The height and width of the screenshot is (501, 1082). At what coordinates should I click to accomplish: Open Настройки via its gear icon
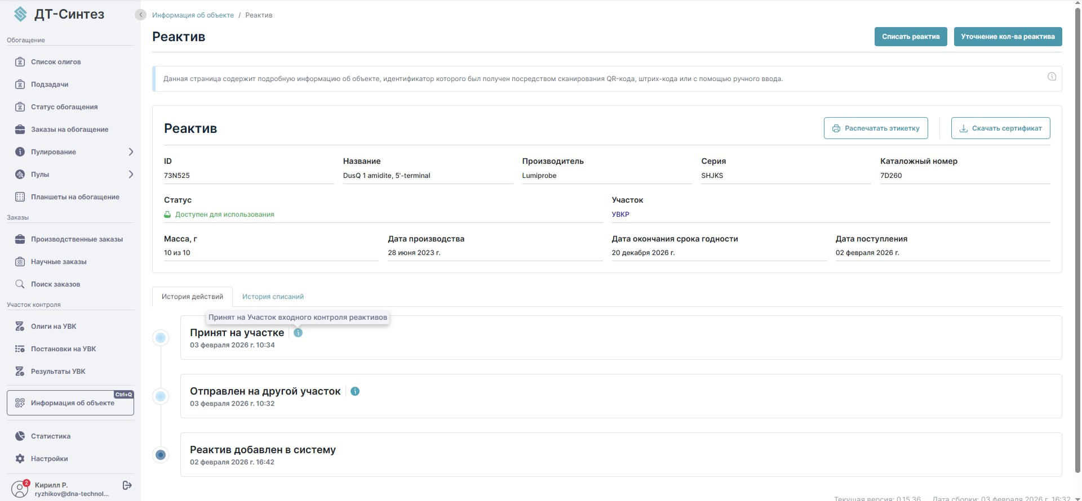coord(20,459)
